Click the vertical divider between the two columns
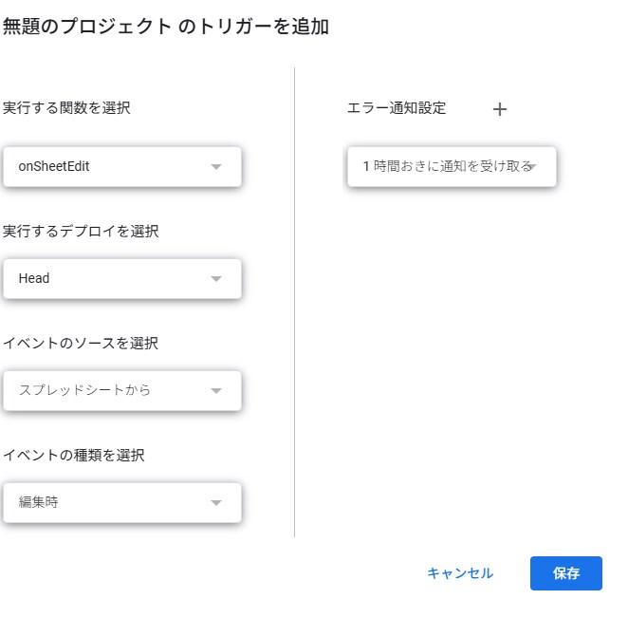Screen dimensions: 628x618 [x=295, y=304]
